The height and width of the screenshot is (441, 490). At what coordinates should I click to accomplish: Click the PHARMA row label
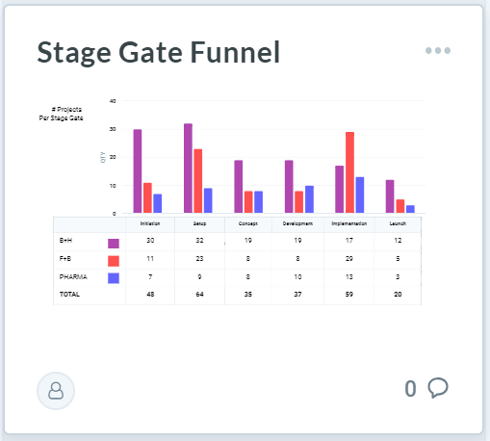[73, 276]
